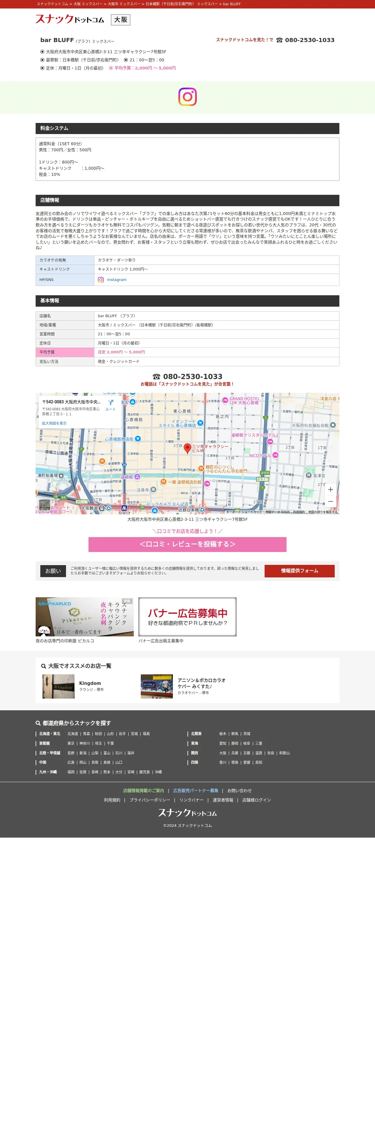Click GRAND HOSTEL LDK 大阪心斎橋 marker

(x=225, y=400)
